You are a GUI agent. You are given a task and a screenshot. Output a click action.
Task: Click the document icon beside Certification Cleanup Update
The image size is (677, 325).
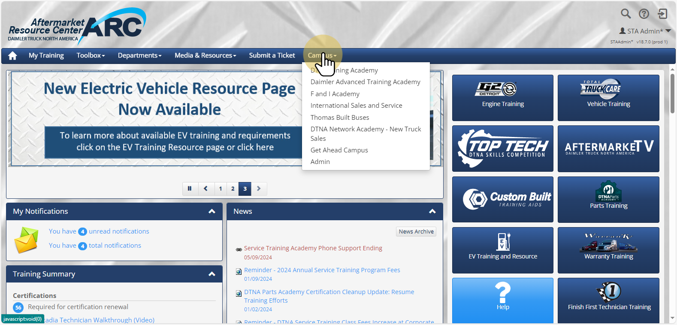coord(239,293)
